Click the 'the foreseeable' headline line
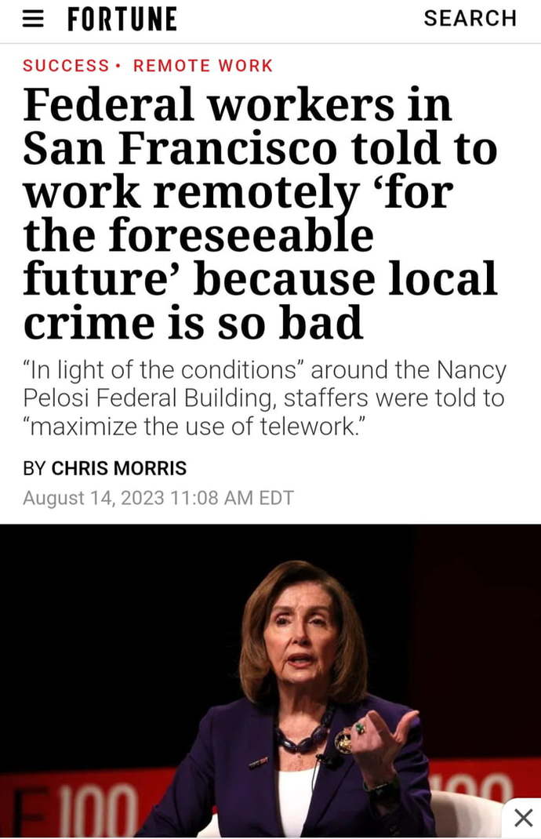This screenshot has width=541, height=839. [x=198, y=235]
